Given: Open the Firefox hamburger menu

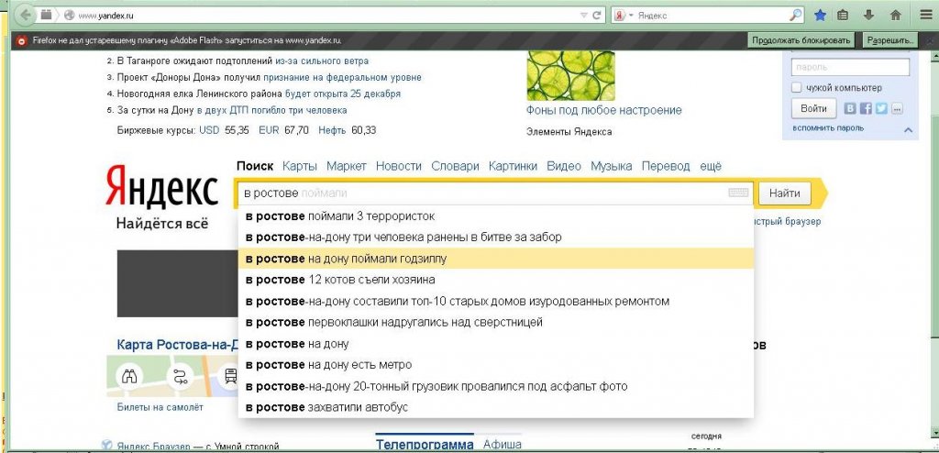Looking at the screenshot, I should click(x=925, y=16).
